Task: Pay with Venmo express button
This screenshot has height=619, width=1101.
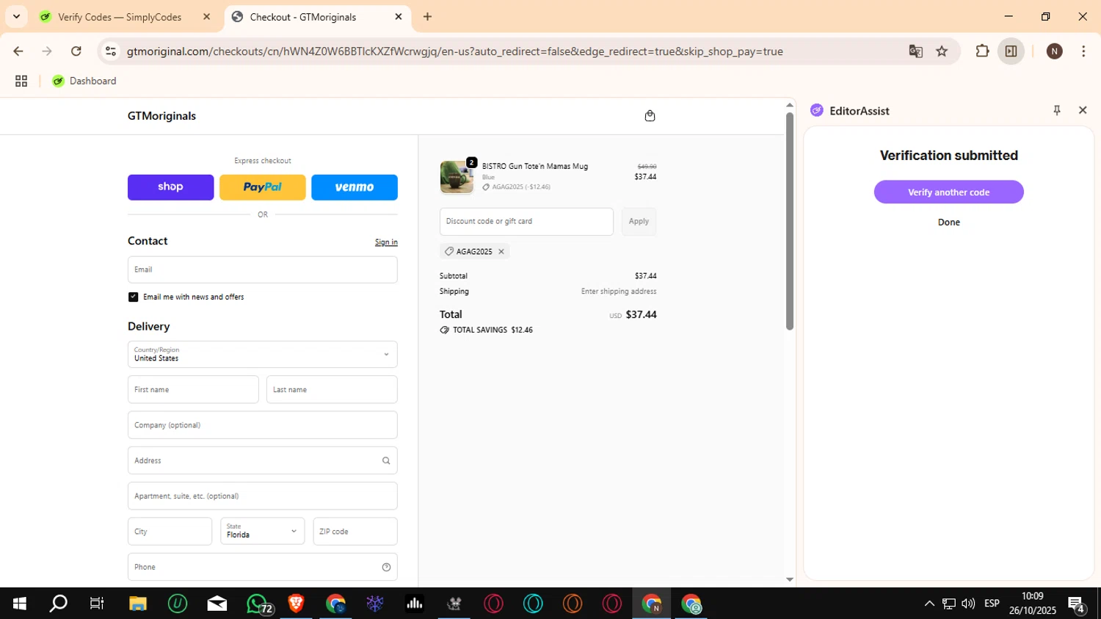Action: point(355,187)
